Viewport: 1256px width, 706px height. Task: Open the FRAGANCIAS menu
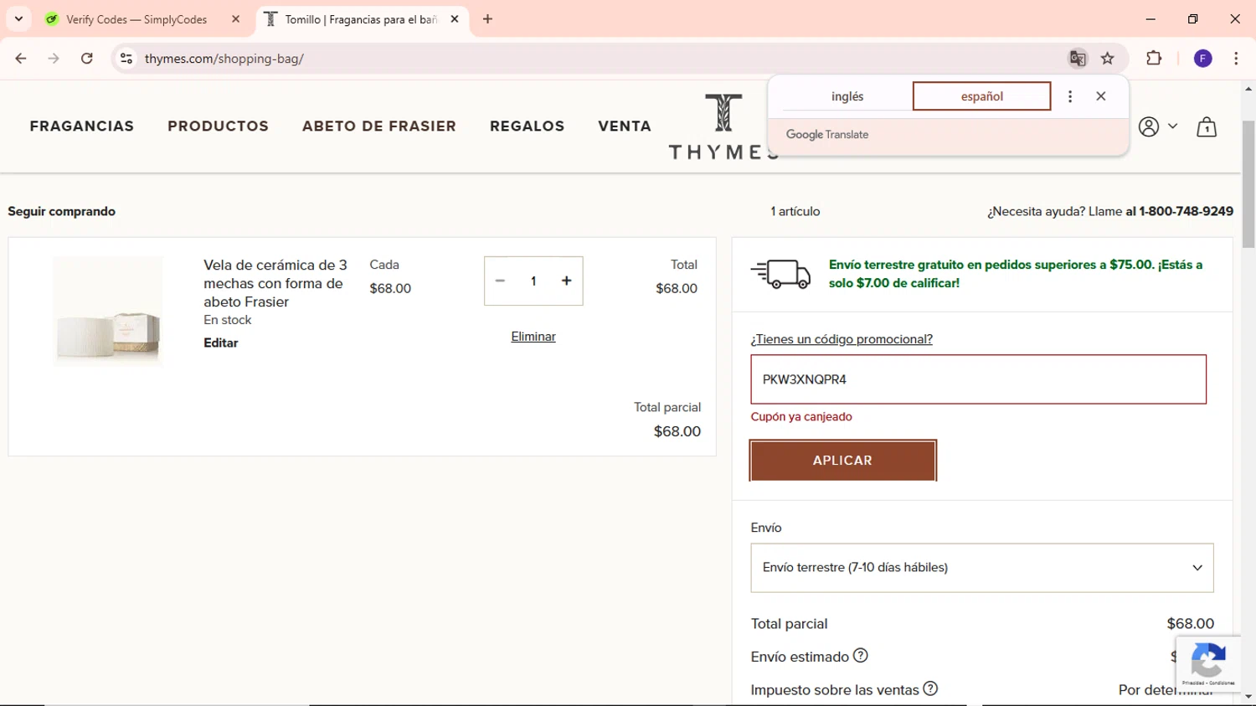82,126
